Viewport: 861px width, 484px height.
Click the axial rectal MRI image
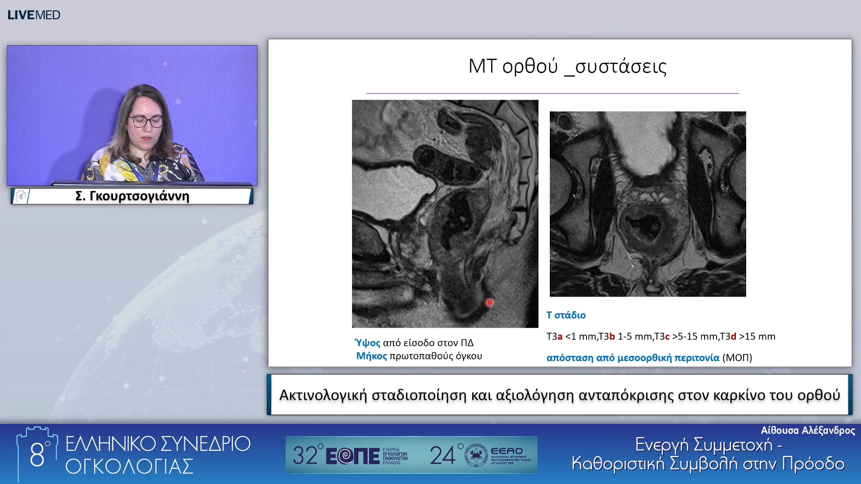pyautogui.click(x=648, y=204)
